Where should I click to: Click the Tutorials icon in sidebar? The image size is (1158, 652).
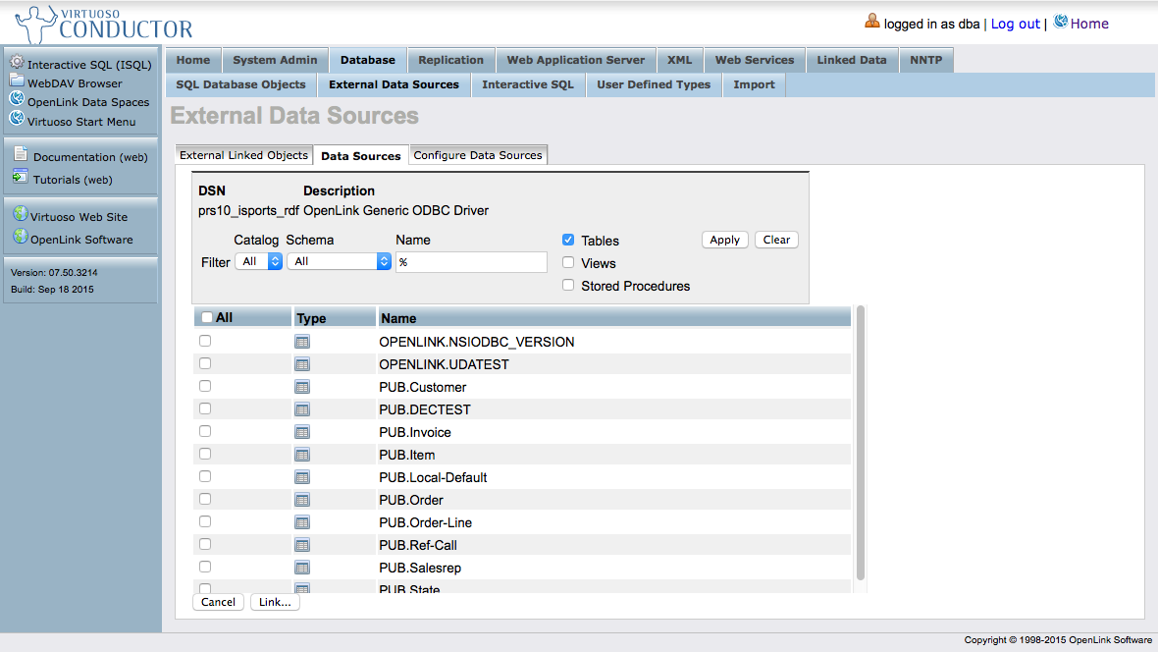click(20, 178)
